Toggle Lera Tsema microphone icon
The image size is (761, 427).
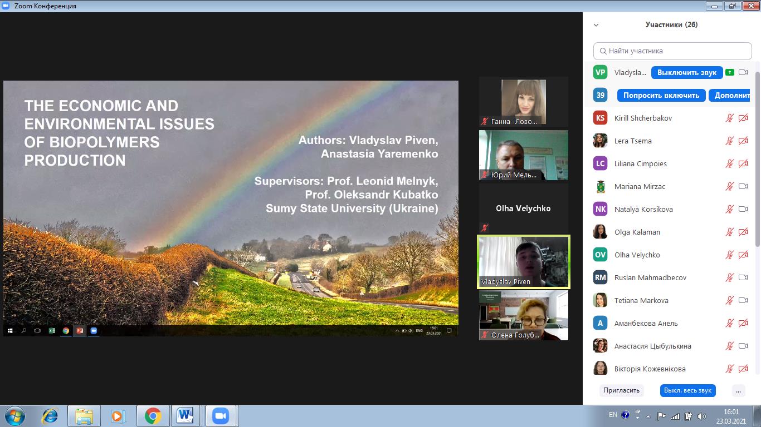[x=729, y=141]
